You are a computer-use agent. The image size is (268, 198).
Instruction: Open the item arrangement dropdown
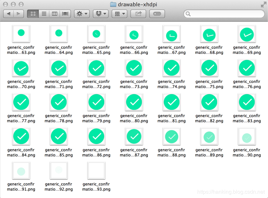[x=119, y=14]
